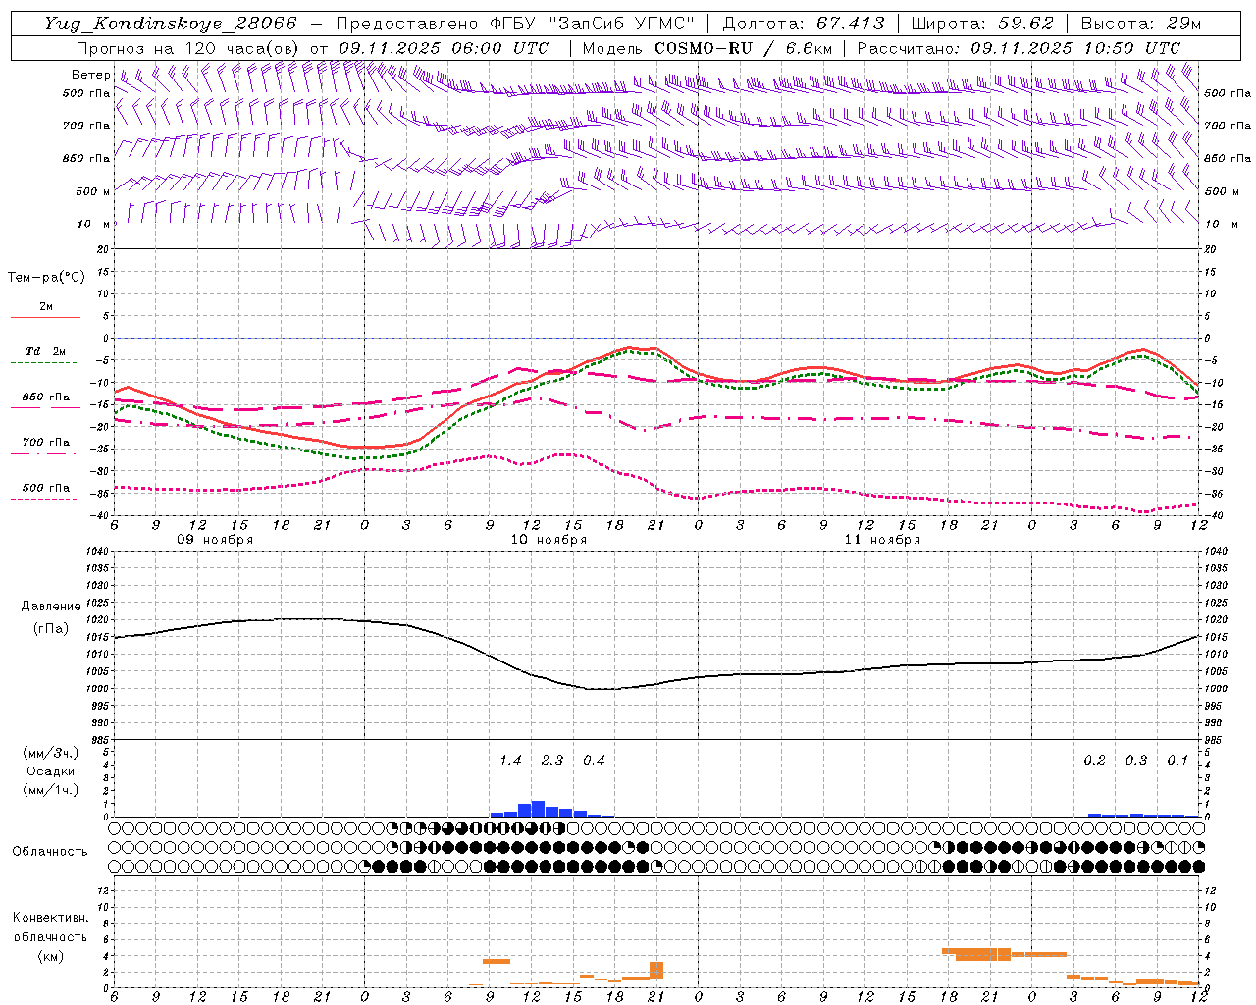Click the 2.3 precipitation amount value
Viewport: 1256px width, 1005px height.
pos(552,761)
